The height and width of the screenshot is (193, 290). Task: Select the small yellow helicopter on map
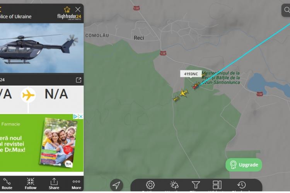176,99
